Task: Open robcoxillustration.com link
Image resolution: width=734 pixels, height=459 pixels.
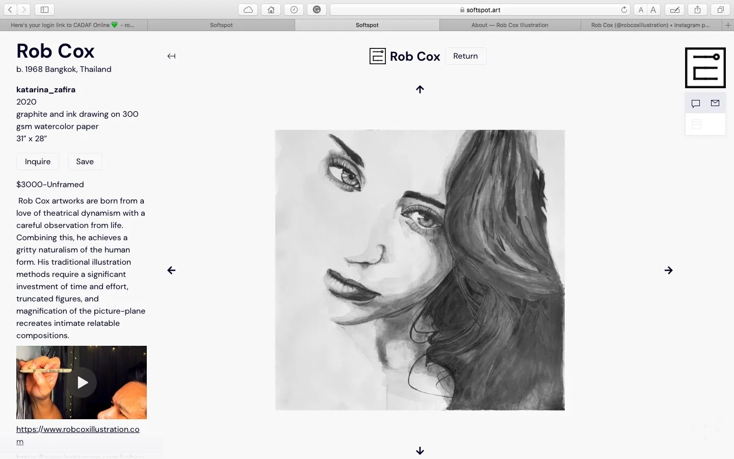Action: click(78, 435)
